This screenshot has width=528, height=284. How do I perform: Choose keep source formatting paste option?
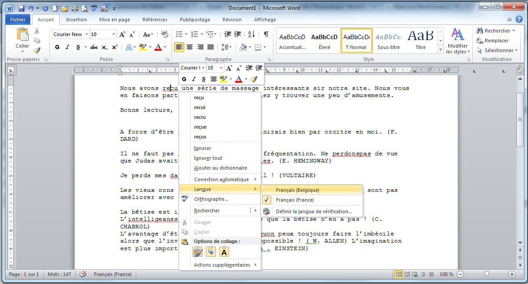pos(198,252)
